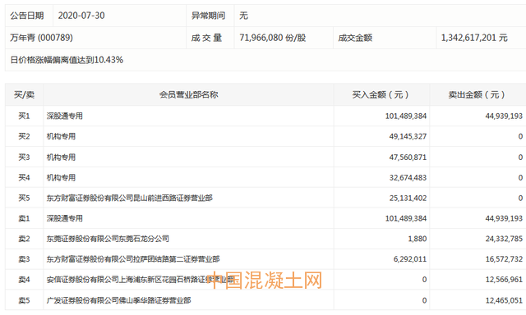
Task: Click the 异常期间 label cell
Action: [x=208, y=16]
